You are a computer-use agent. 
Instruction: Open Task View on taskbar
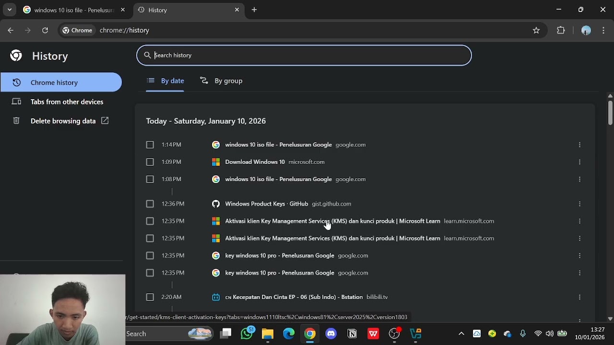click(225, 333)
